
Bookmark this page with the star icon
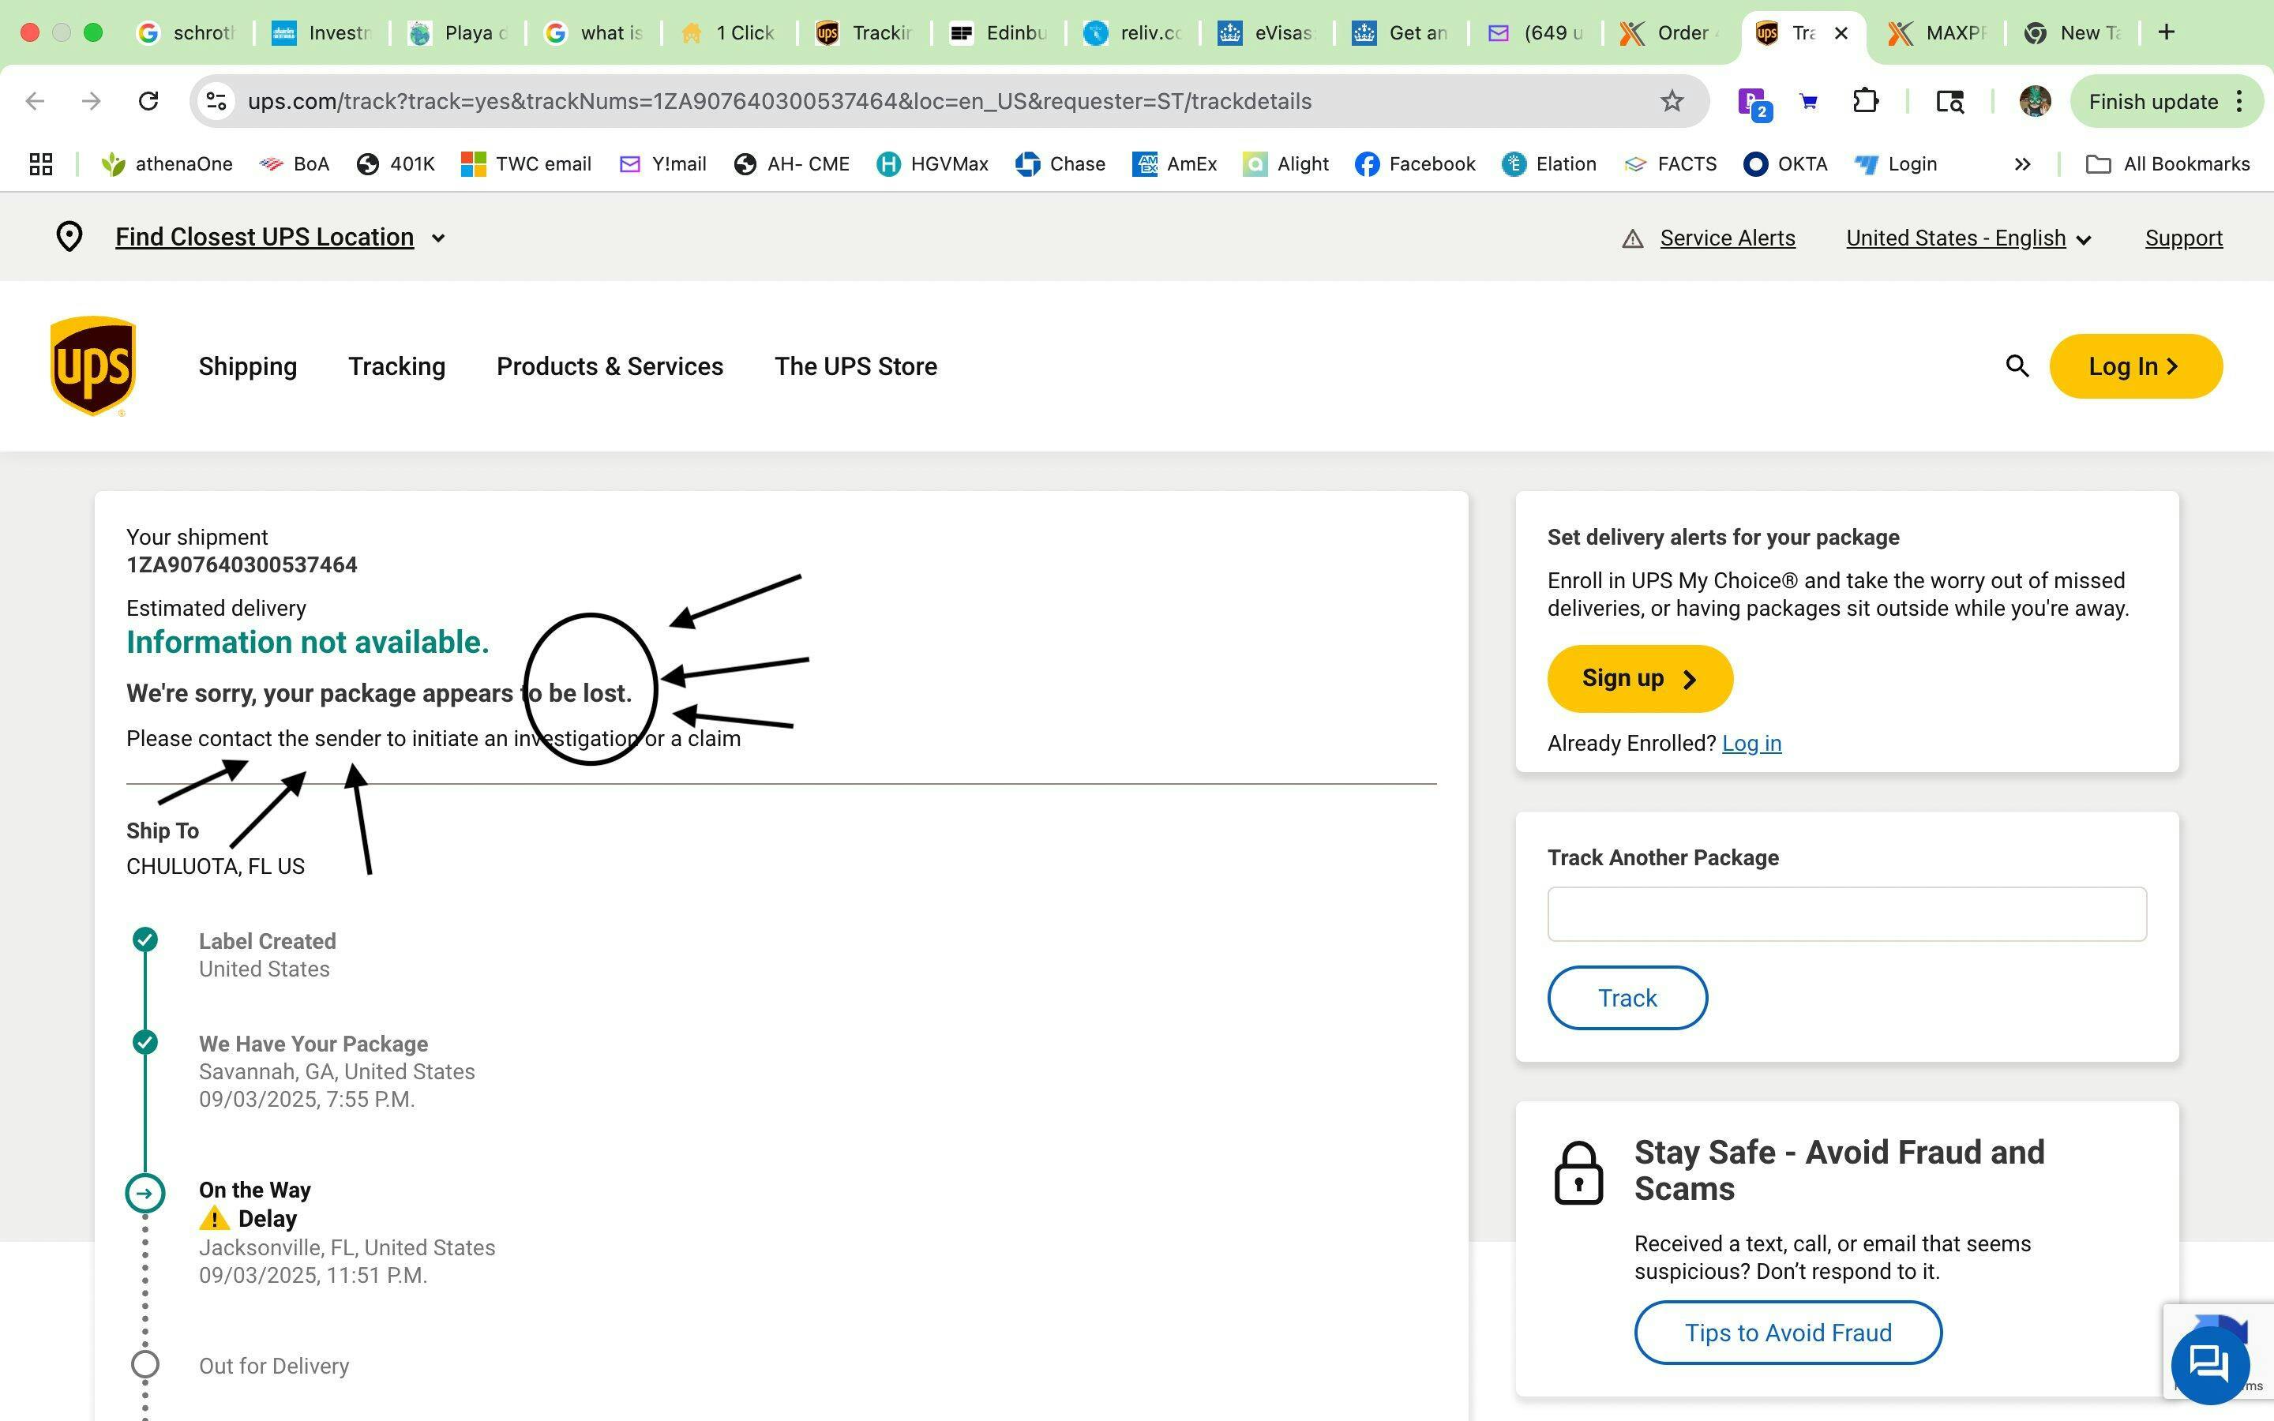[x=1671, y=100]
